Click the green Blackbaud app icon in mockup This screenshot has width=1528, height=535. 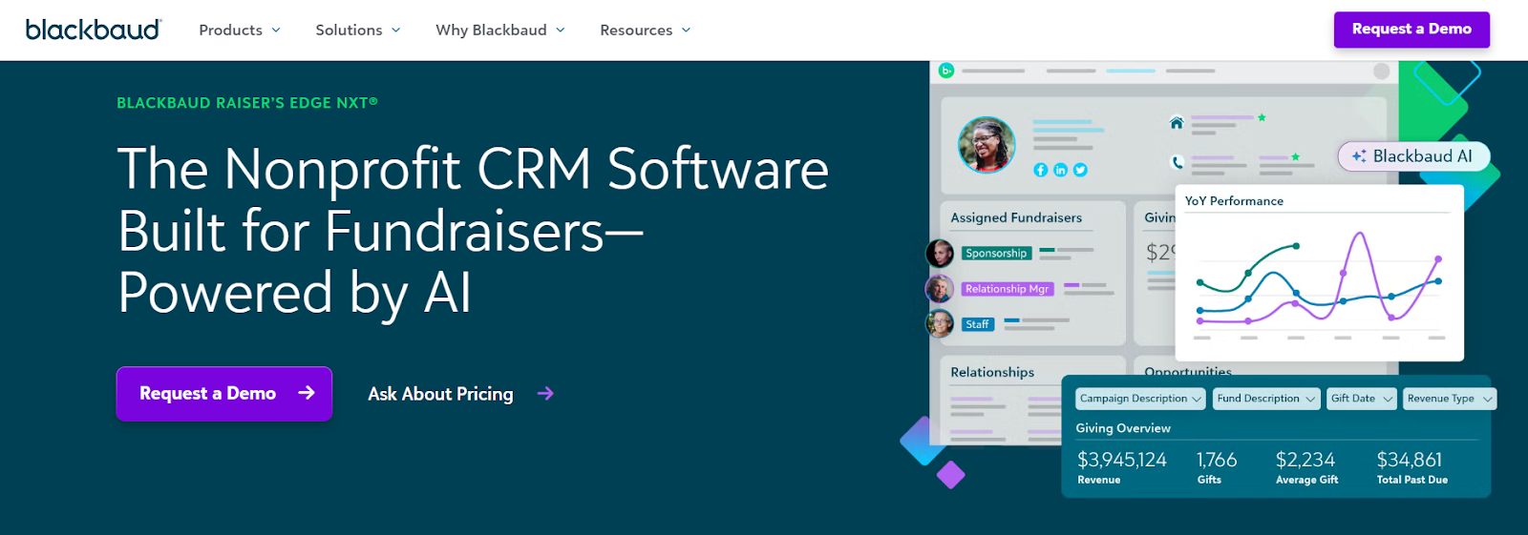pos(946,71)
